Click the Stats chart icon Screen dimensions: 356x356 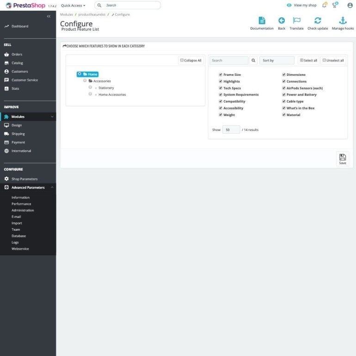6,89
